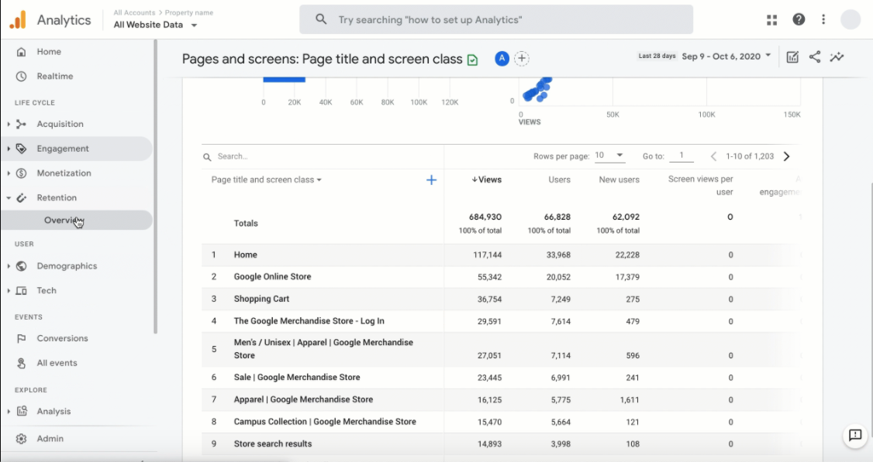
Task: Click the table Search field
Action: [323, 156]
